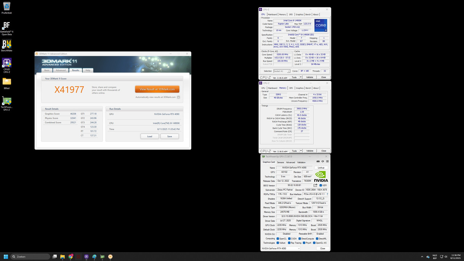Launch TechPowerUp GPU-Z desktop shortcut
The width and height of the screenshot is (464, 261).
[x=7, y=103]
